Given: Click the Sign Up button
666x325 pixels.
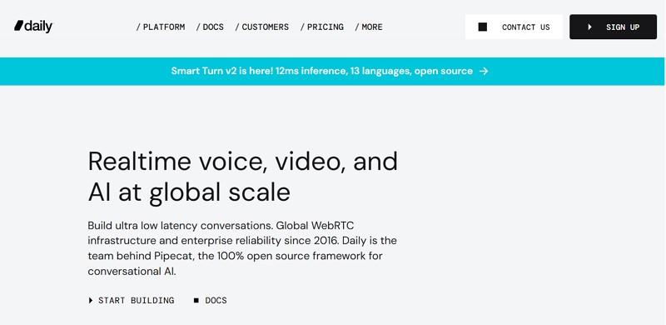Looking at the screenshot, I should [x=613, y=27].
